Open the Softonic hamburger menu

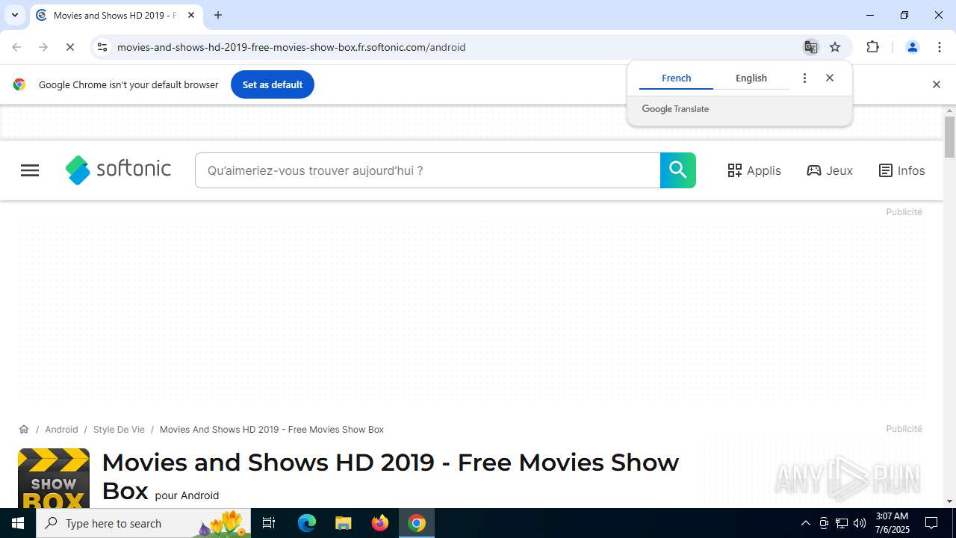(30, 170)
